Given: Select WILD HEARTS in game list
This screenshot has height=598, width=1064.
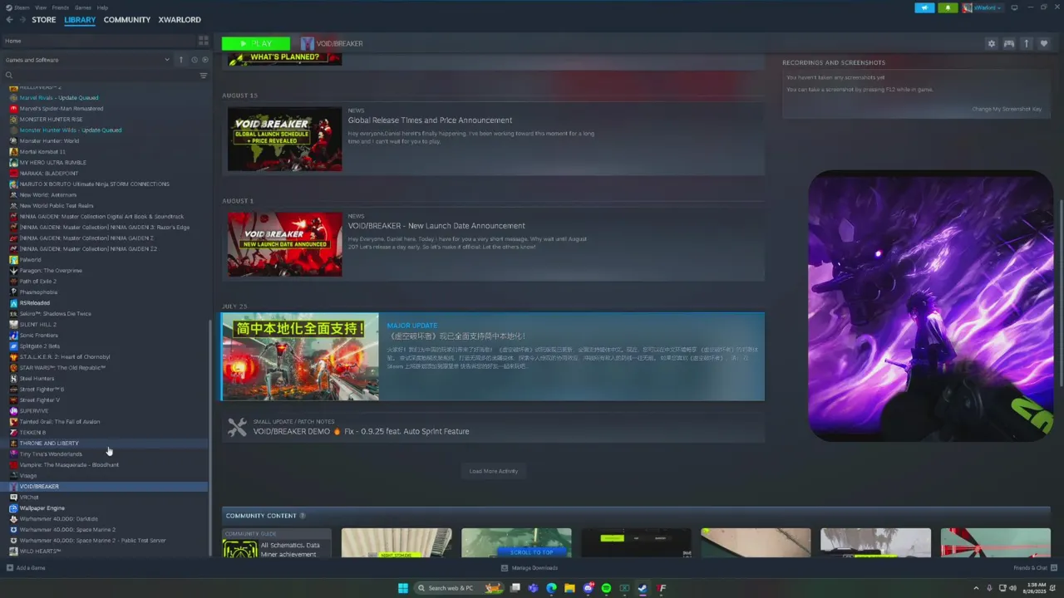Looking at the screenshot, I should click(40, 551).
